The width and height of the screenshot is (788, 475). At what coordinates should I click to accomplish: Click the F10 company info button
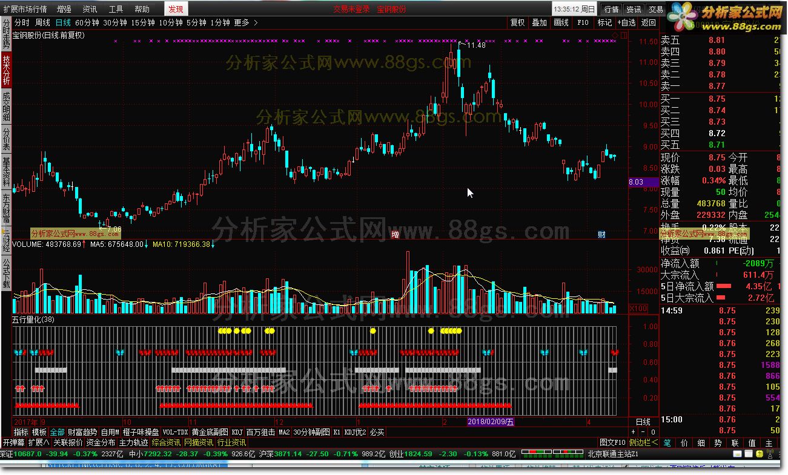pyautogui.click(x=583, y=22)
